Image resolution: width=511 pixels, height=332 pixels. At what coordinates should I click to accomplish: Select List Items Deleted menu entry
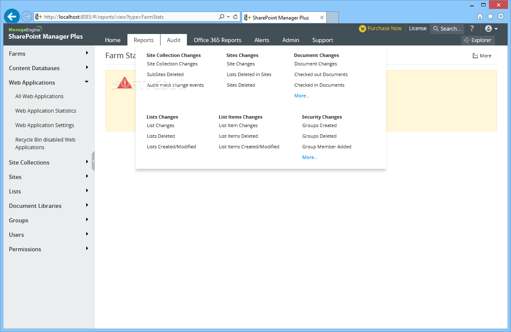[x=239, y=136]
